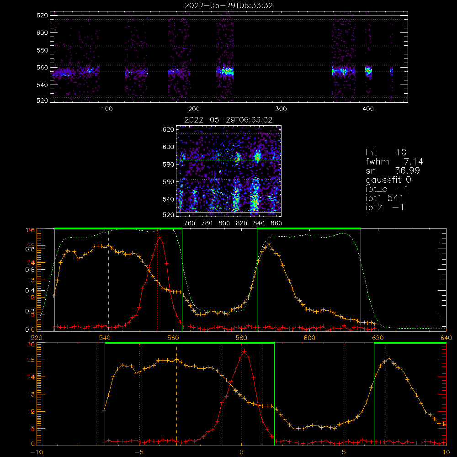Click x-axis label -5 in bottom plot

(139, 452)
